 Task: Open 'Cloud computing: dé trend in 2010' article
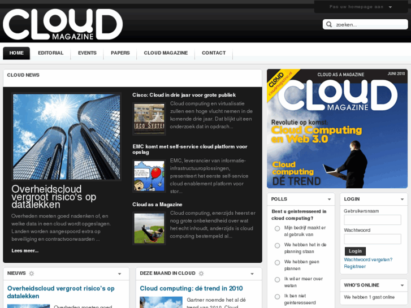click(191, 288)
